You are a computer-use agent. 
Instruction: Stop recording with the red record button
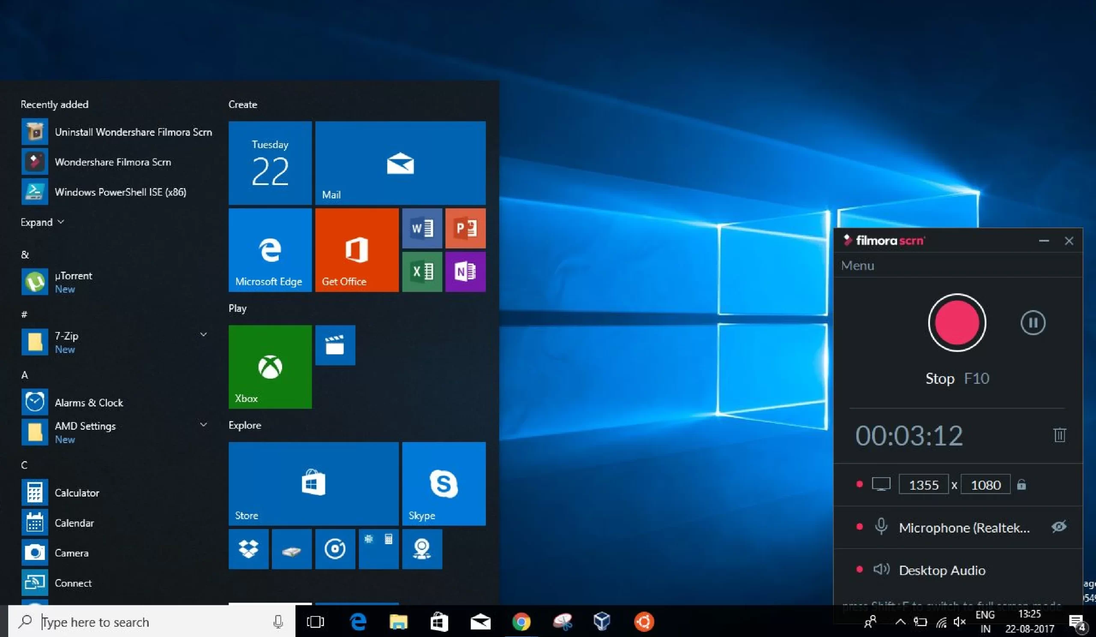956,323
